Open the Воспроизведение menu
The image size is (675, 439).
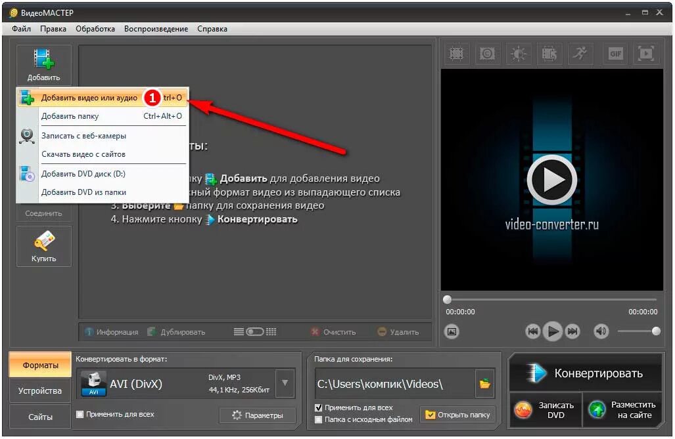(x=156, y=29)
